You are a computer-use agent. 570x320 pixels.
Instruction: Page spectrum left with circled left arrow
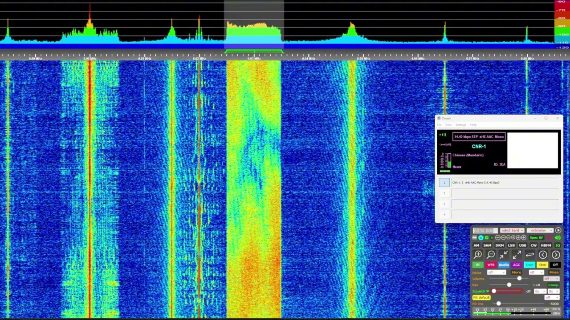click(x=543, y=255)
